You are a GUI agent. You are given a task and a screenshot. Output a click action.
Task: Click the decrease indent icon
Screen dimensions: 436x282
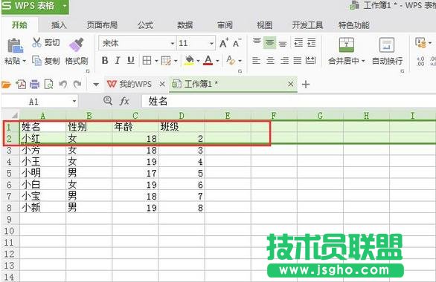point(298,42)
